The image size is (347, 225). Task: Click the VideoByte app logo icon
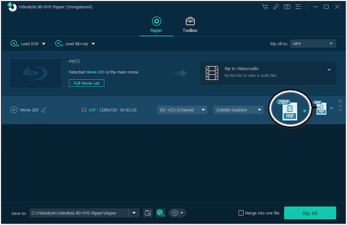coord(12,6)
